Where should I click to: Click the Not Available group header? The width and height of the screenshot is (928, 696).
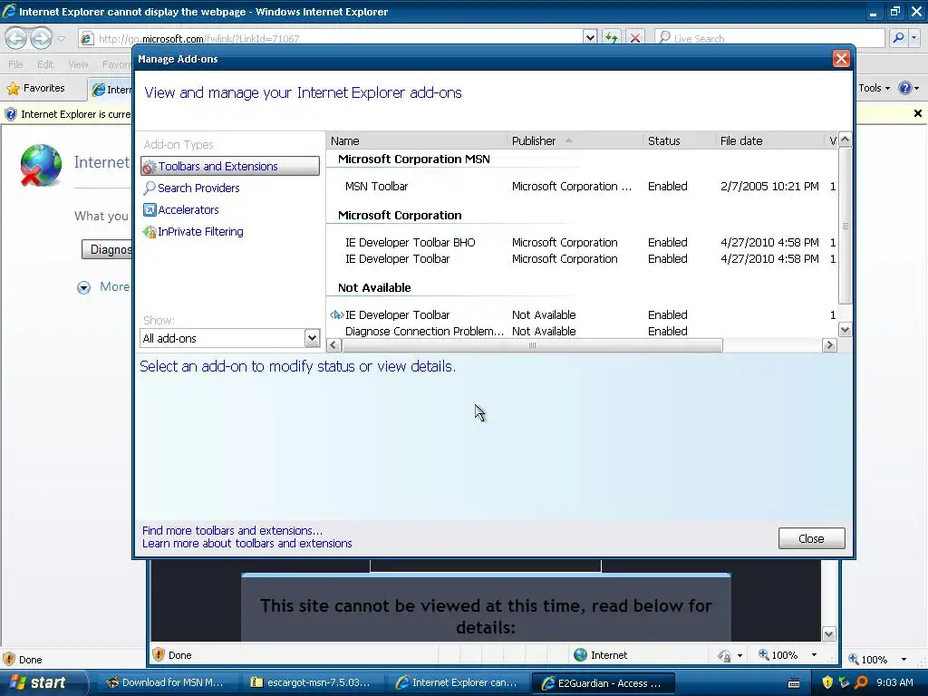[374, 287]
